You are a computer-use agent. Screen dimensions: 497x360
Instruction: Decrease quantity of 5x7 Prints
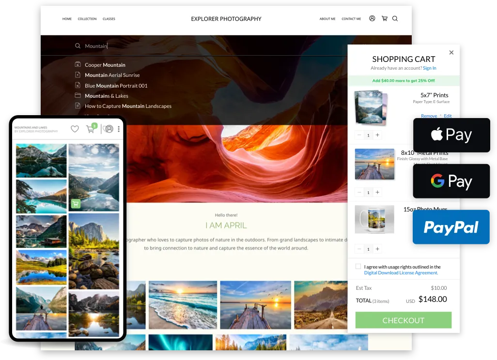coord(359,135)
